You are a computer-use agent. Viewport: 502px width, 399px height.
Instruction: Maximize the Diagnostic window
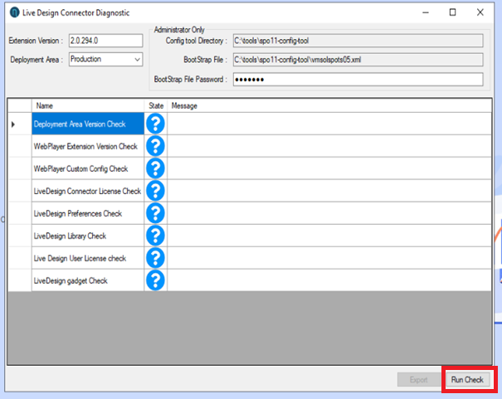click(453, 12)
